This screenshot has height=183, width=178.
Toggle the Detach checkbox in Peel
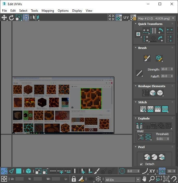tap(141, 164)
